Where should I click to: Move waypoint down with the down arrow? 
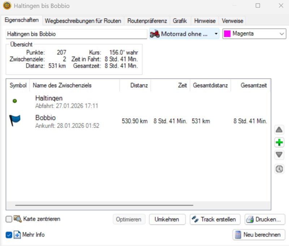coord(279,155)
